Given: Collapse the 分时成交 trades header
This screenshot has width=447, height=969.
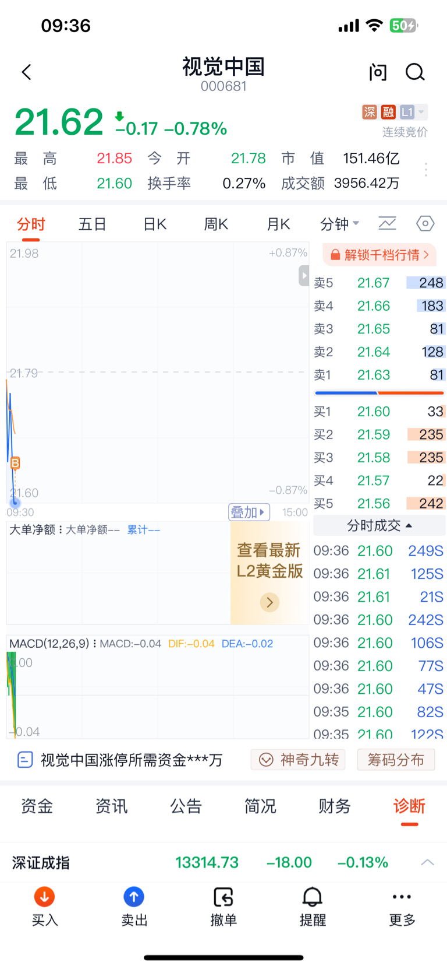Looking at the screenshot, I should click(379, 525).
